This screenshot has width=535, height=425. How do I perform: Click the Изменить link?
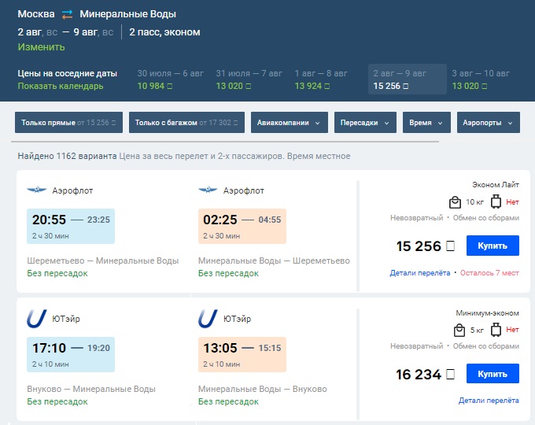[x=41, y=46]
